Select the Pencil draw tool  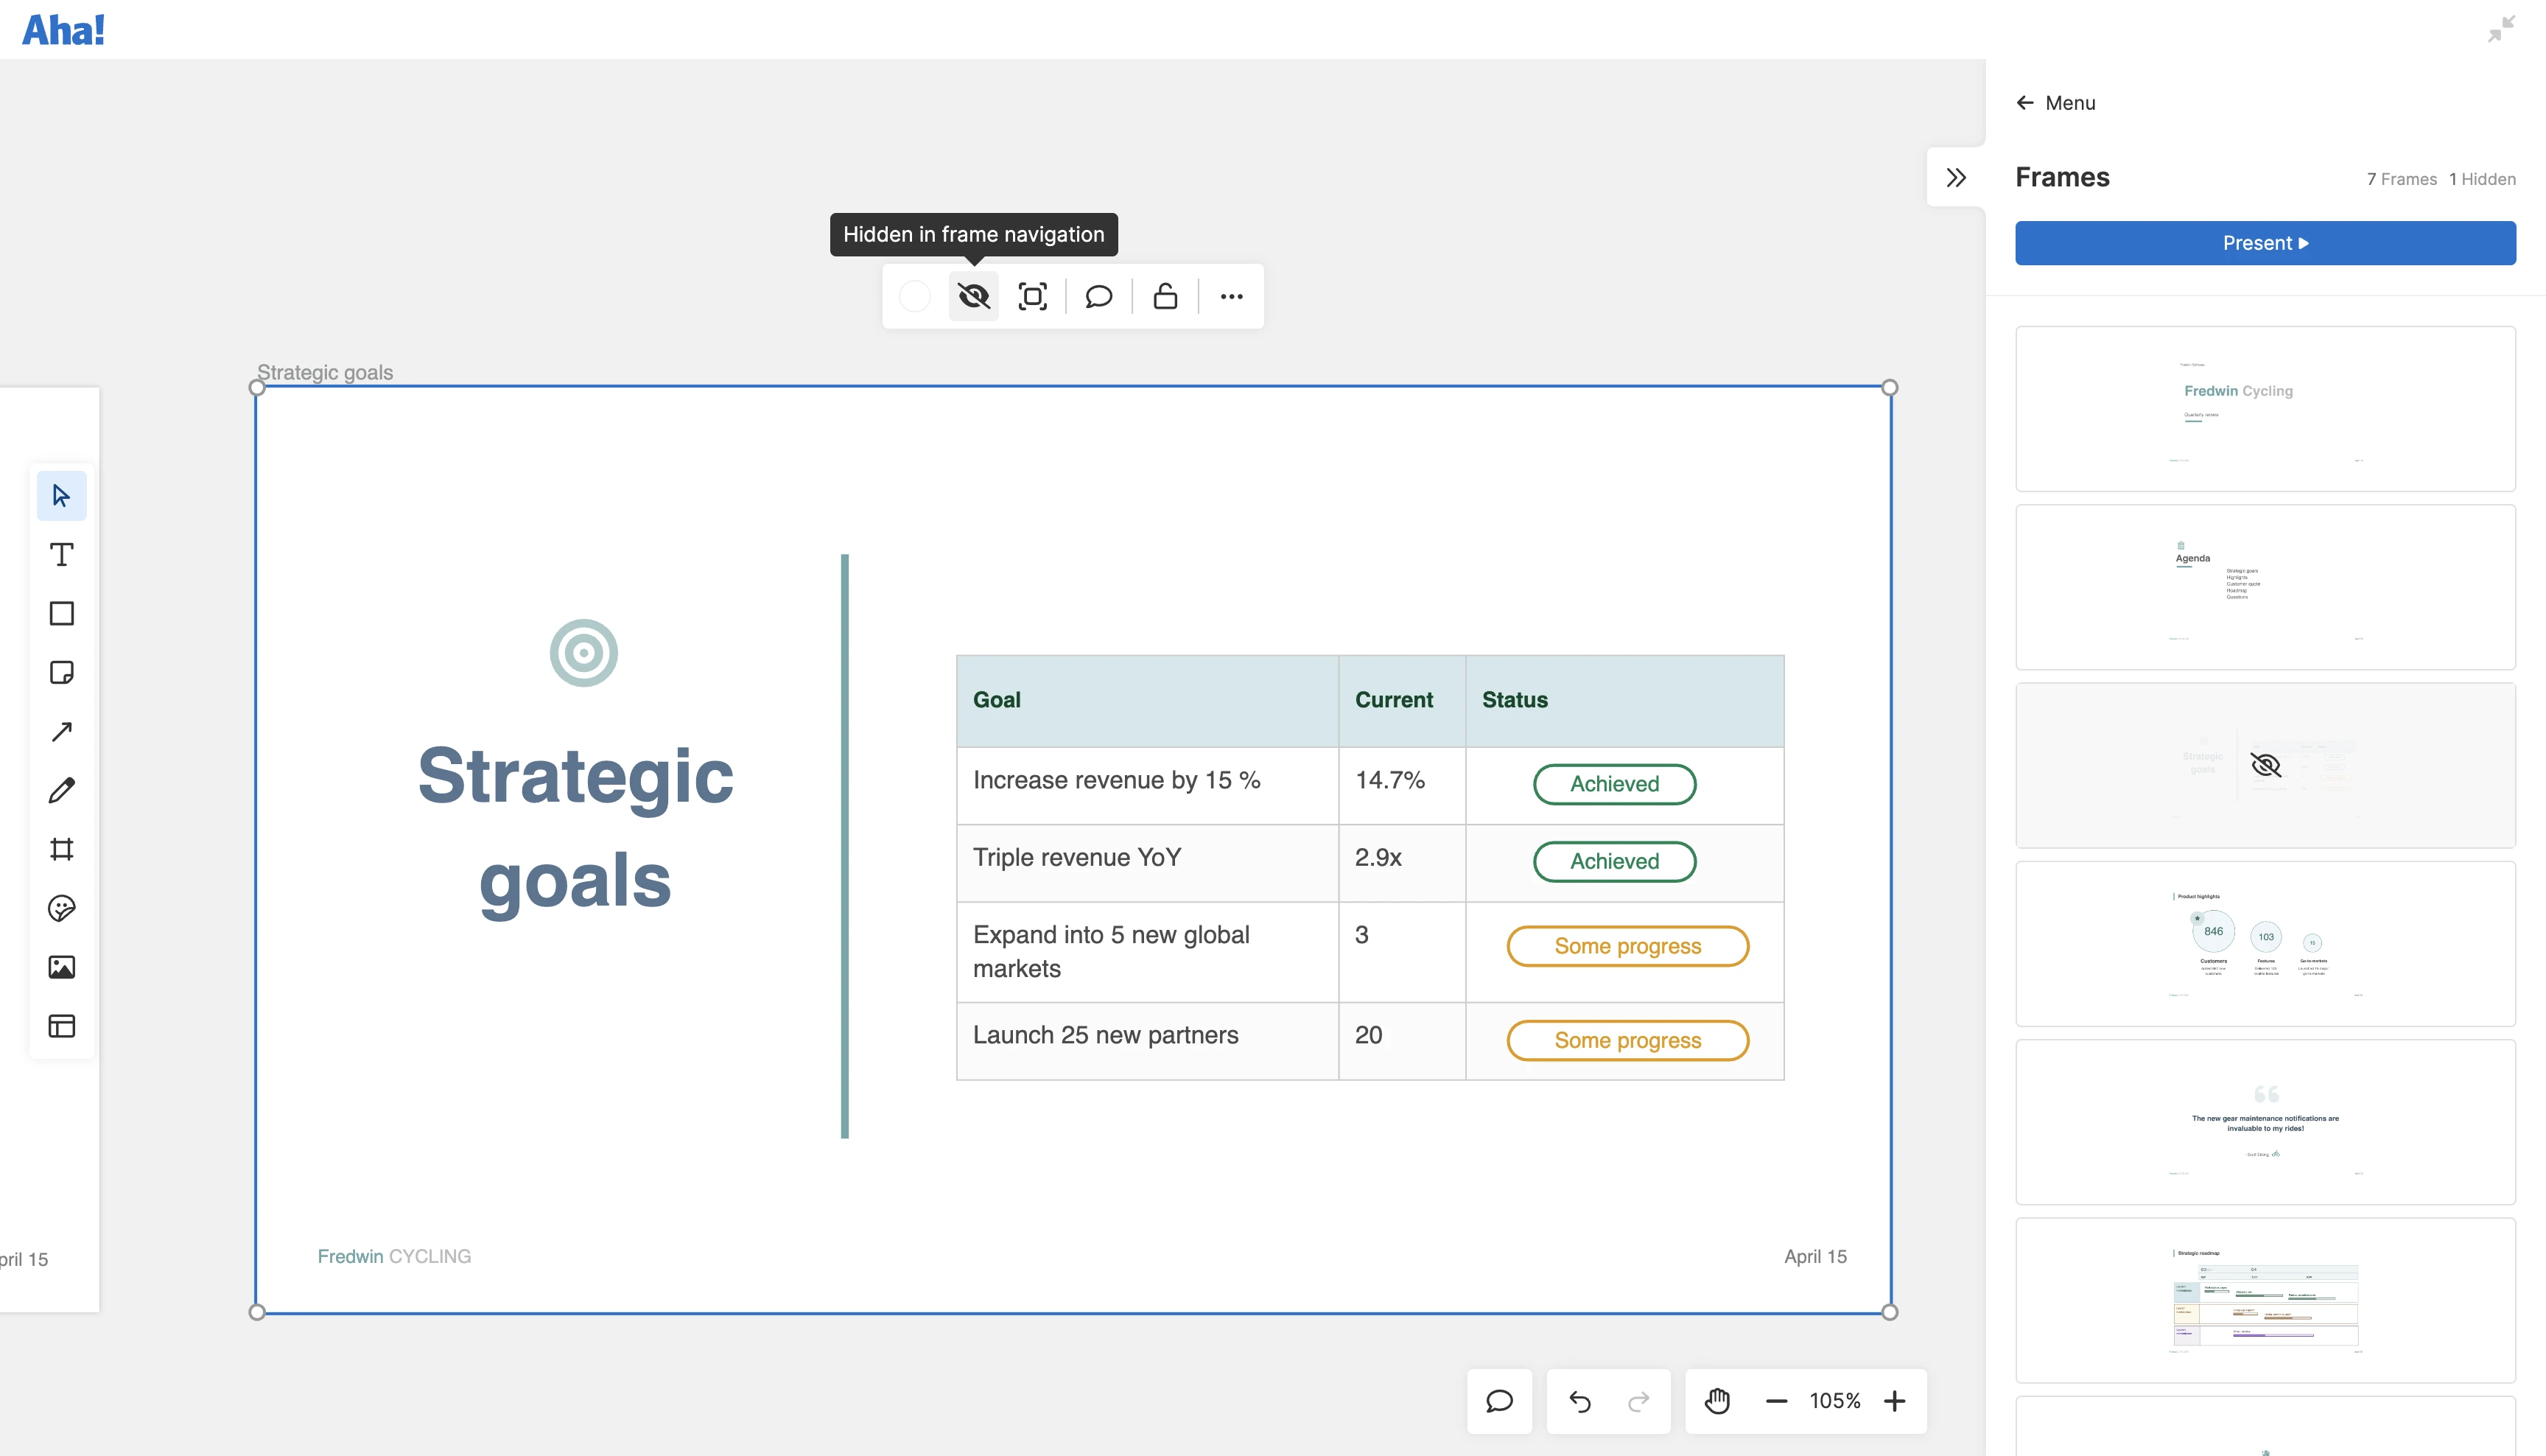(62, 790)
